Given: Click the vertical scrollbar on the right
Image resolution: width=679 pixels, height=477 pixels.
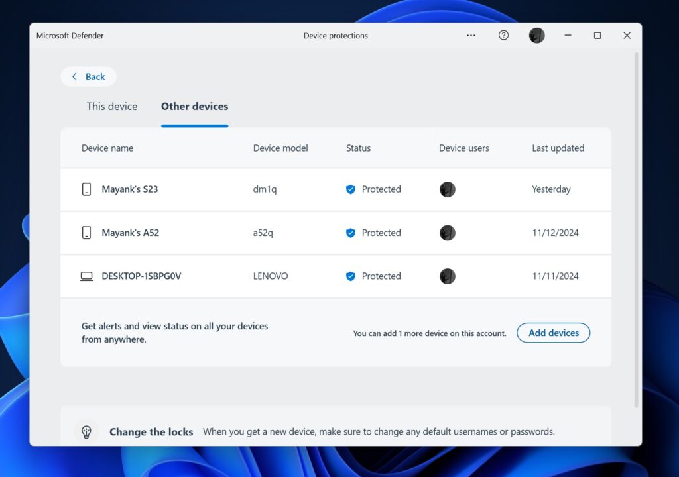Looking at the screenshot, I should (x=637, y=225).
